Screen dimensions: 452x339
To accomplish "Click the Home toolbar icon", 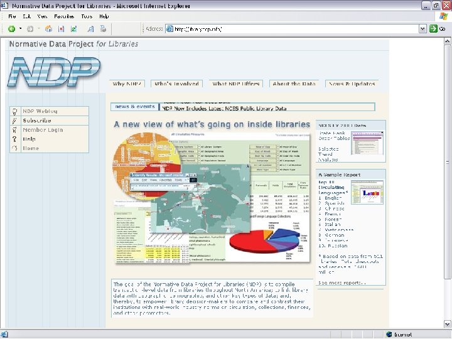I will coord(49,29).
